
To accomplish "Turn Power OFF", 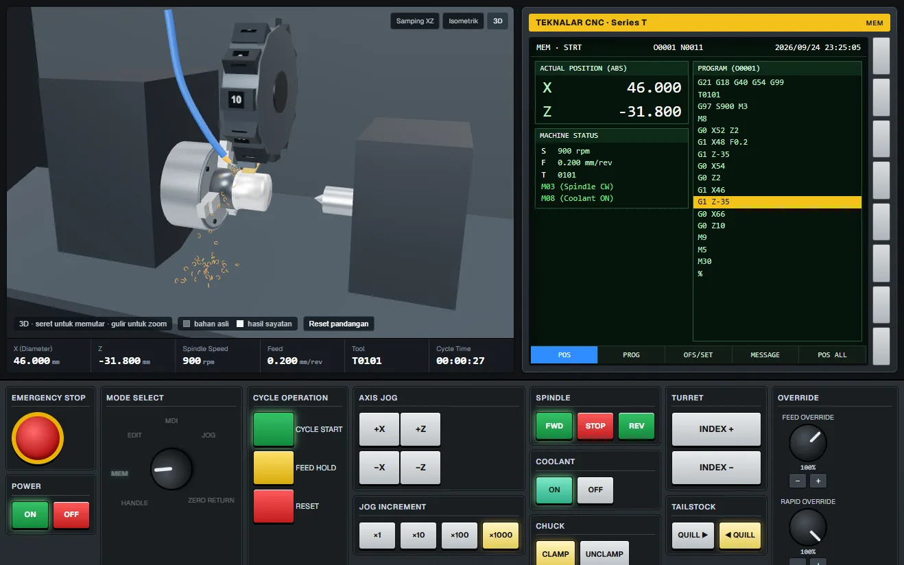I will click(x=71, y=514).
